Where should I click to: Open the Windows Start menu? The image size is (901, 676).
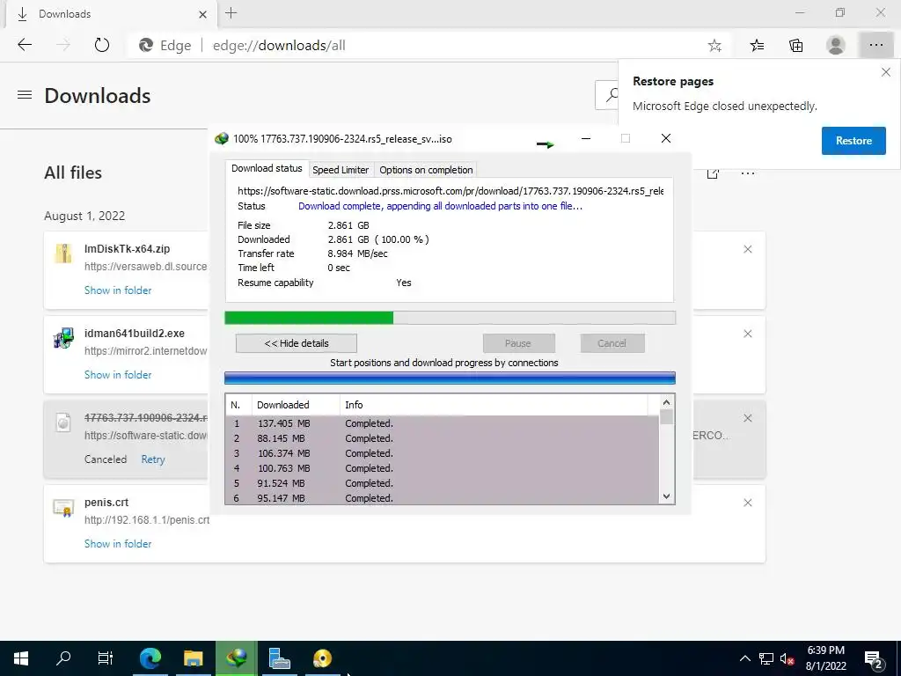pos(21,658)
